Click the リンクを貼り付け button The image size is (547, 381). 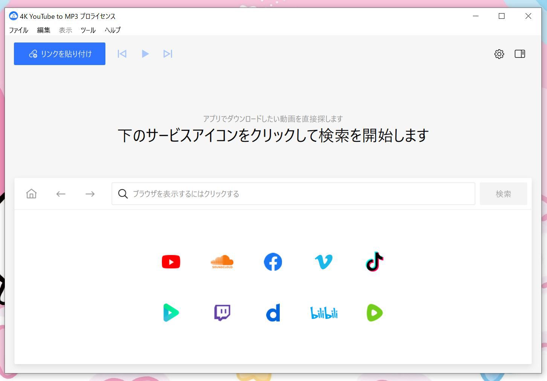[x=59, y=53]
